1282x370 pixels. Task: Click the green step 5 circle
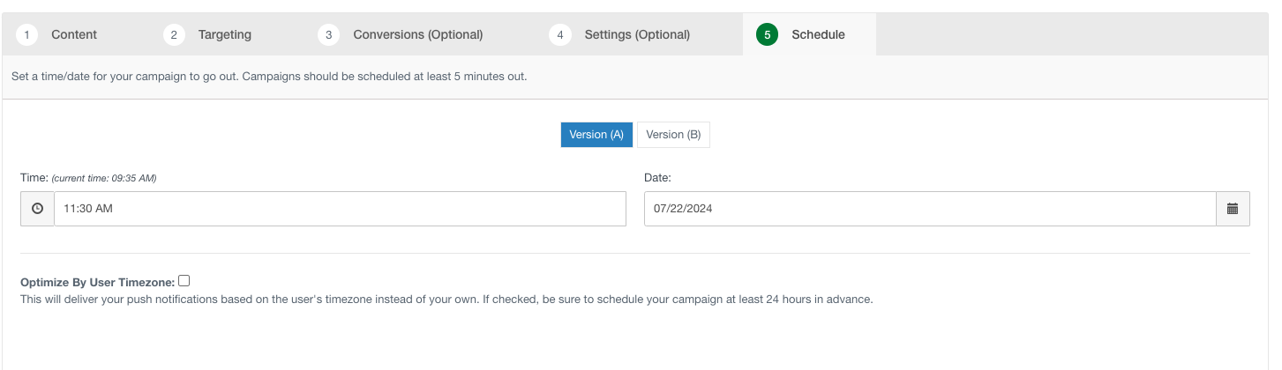(x=767, y=34)
